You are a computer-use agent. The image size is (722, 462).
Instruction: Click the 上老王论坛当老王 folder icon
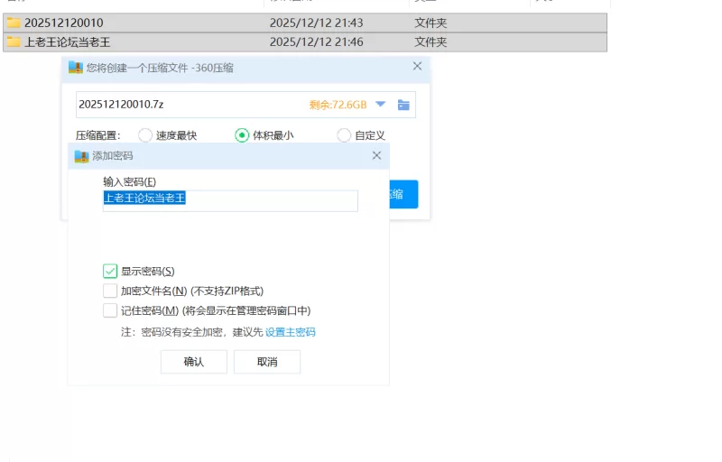[x=14, y=42]
